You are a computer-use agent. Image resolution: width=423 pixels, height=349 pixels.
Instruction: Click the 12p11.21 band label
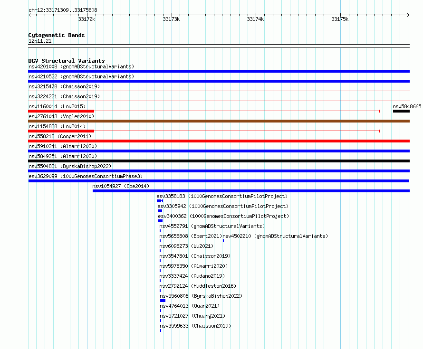[40, 41]
